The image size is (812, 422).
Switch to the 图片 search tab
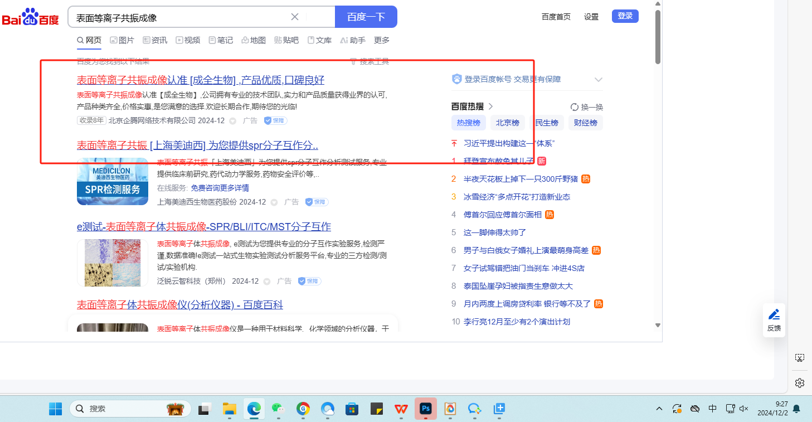click(x=122, y=40)
